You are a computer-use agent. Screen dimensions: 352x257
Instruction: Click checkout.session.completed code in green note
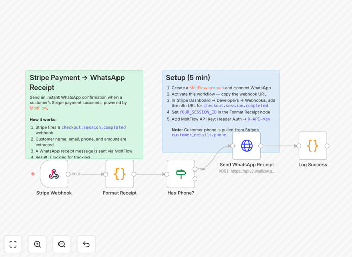tap(94, 127)
